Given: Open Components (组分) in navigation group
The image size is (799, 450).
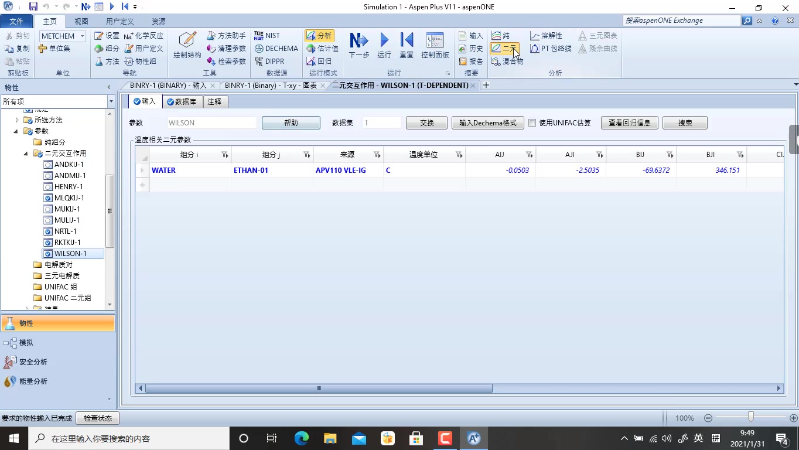Looking at the screenshot, I should pos(107,49).
